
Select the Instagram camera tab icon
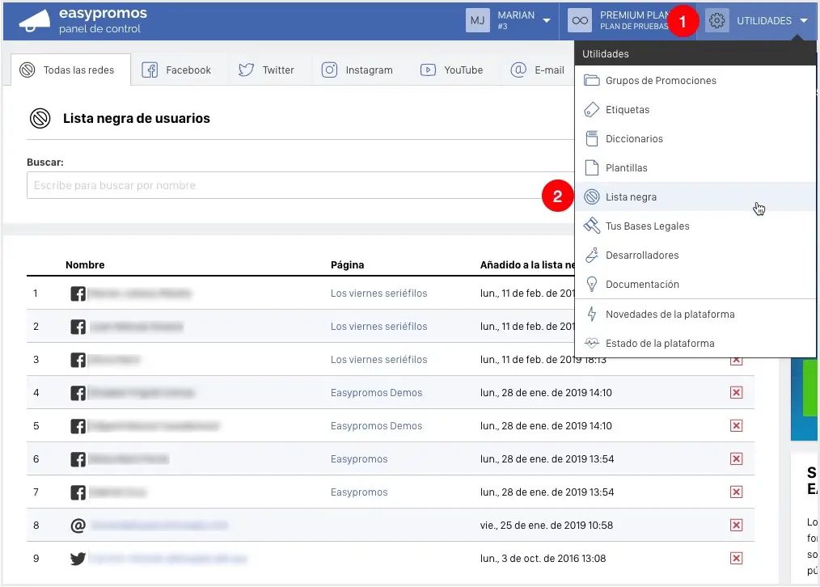tap(329, 70)
